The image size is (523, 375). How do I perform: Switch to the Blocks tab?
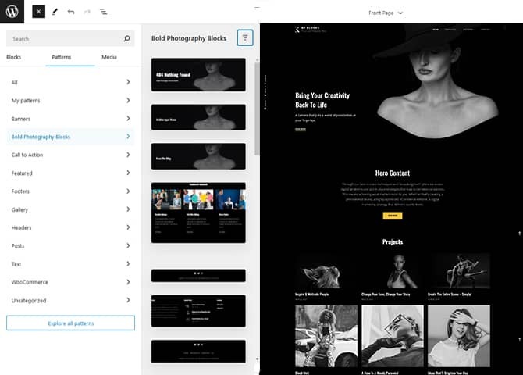click(x=14, y=57)
